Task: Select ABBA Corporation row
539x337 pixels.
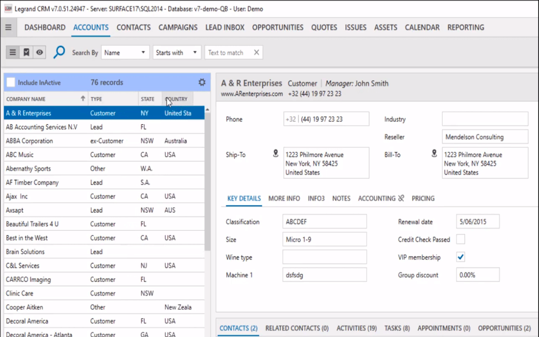Action: pos(104,140)
